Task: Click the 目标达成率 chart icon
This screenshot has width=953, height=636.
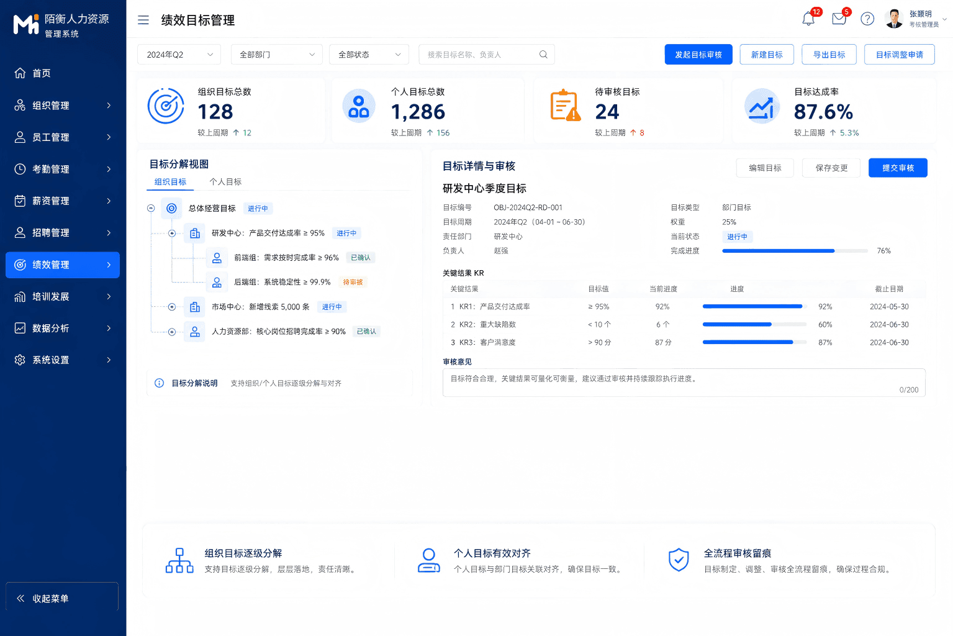Action: 762,106
